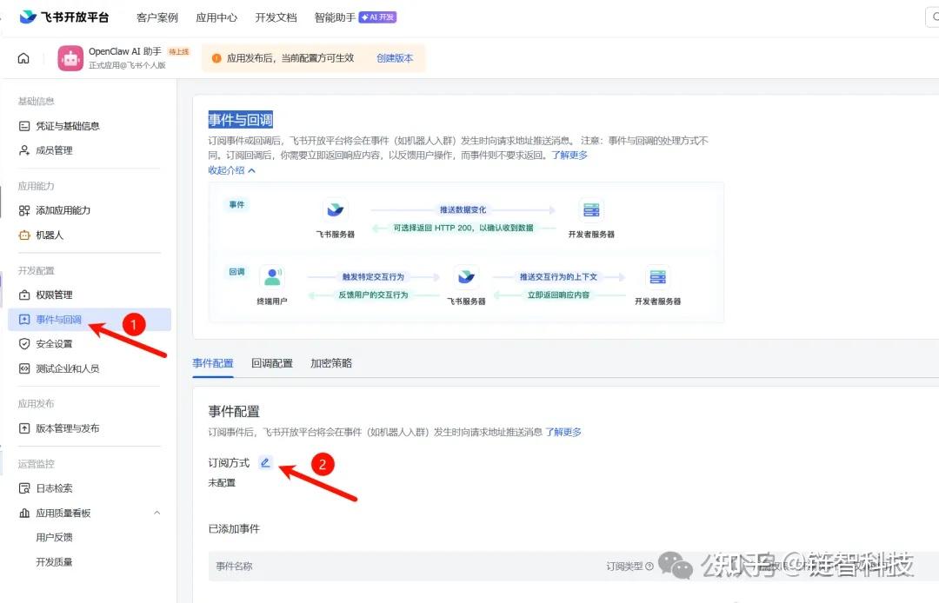Viewport: 939px width, 603px height.
Task: Click the 飞书服务器 icon in event diagram
Action: coord(336,210)
